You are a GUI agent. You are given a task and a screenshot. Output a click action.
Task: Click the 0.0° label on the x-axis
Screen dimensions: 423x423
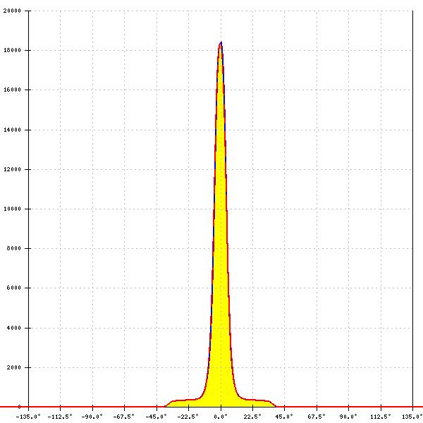click(221, 416)
